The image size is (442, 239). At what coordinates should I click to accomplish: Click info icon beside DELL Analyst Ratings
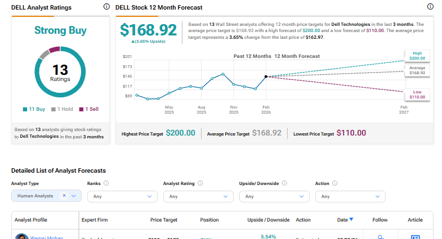click(107, 7)
